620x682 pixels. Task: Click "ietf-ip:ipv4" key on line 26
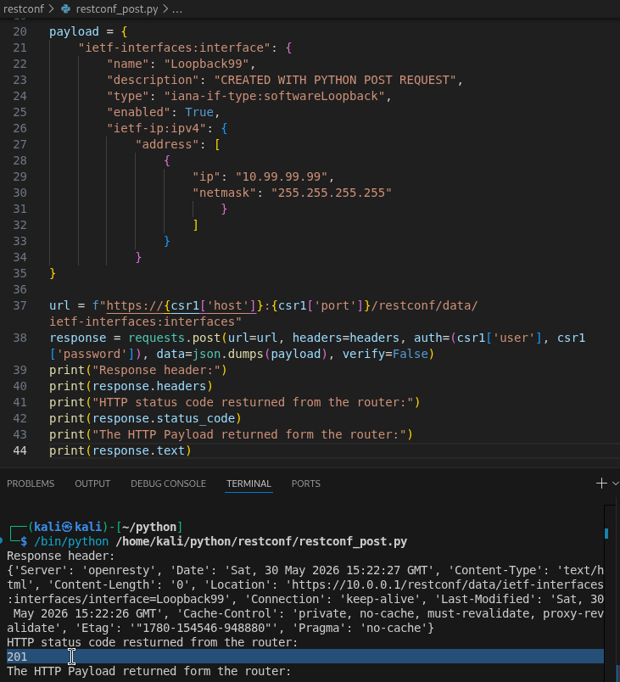[x=157, y=128]
